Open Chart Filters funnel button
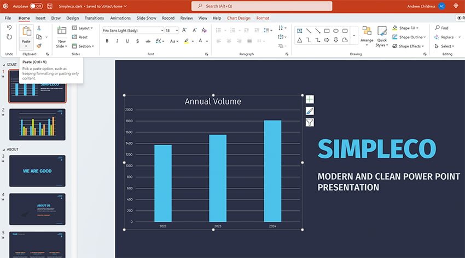 coord(310,122)
